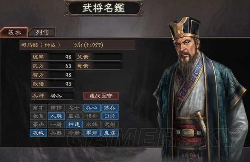Click the 神速 trait tile
The width and height of the screenshot is (250, 162).
click(x=74, y=124)
